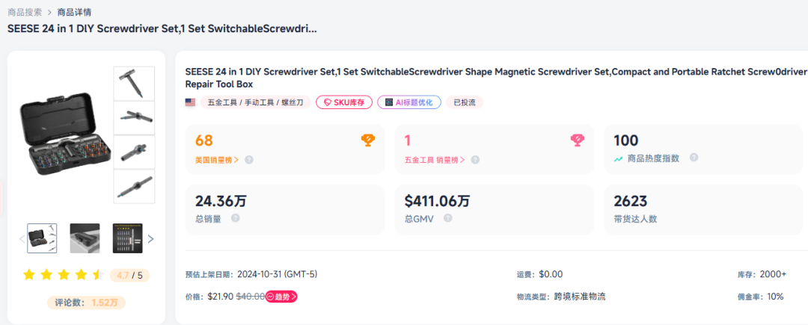The width and height of the screenshot is (808, 325).
Task: Show previous thumbnails with the left arrow
Action: point(21,239)
